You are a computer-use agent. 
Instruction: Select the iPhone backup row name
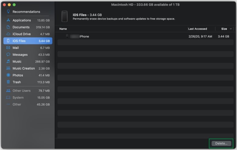[x=84, y=37]
